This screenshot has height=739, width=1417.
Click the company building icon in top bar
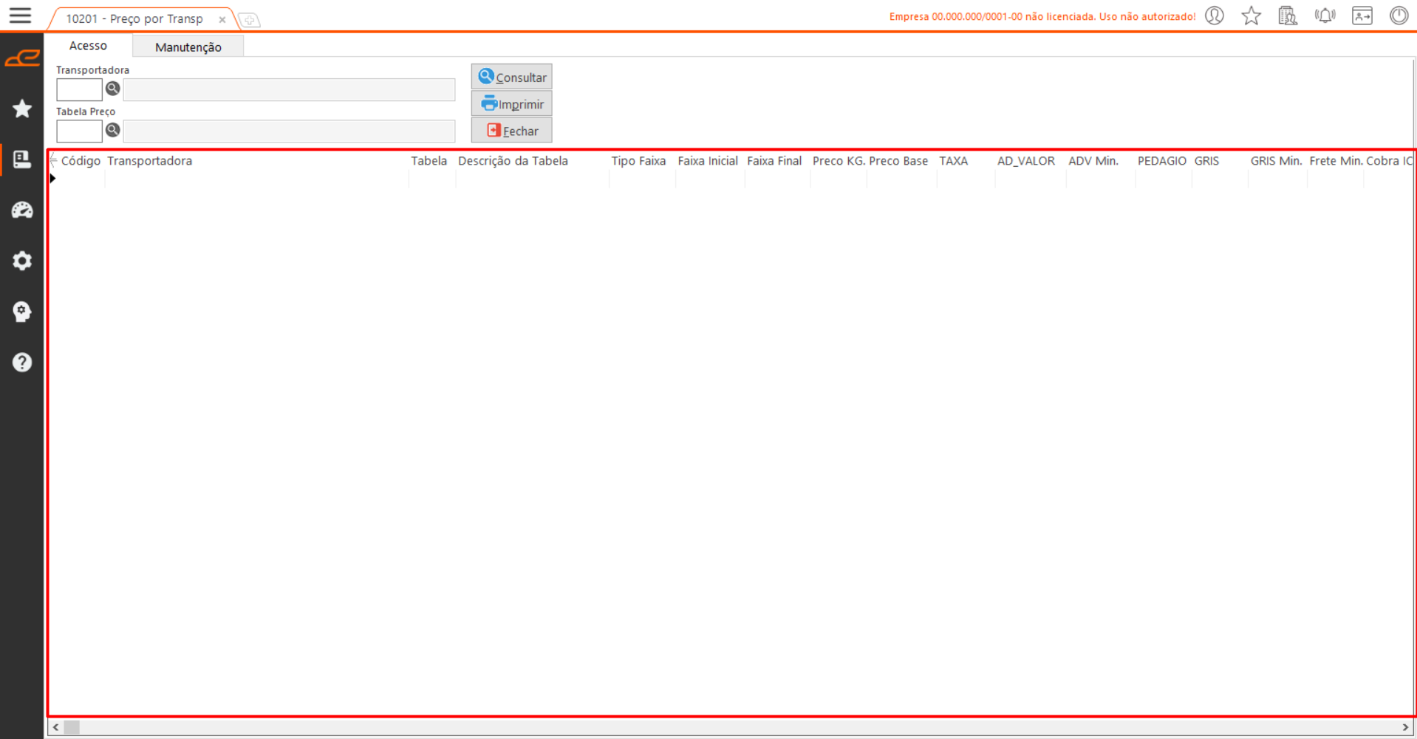[1288, 16]
